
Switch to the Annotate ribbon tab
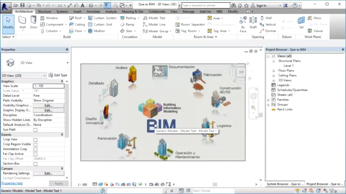click(93, 11)
